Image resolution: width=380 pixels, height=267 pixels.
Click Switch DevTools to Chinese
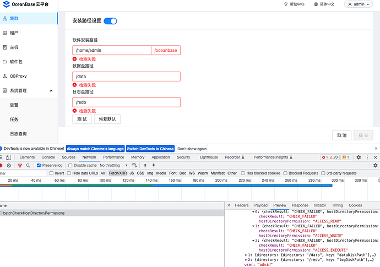(x=150, y=149)
